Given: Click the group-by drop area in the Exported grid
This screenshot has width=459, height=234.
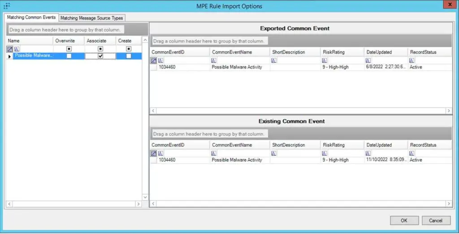Looking at the screenshot, I should [x=301, y=41].
